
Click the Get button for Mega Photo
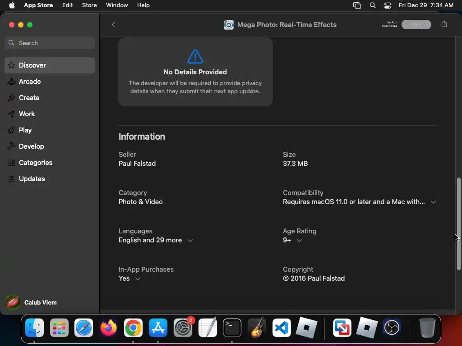[x=416, y=25]
